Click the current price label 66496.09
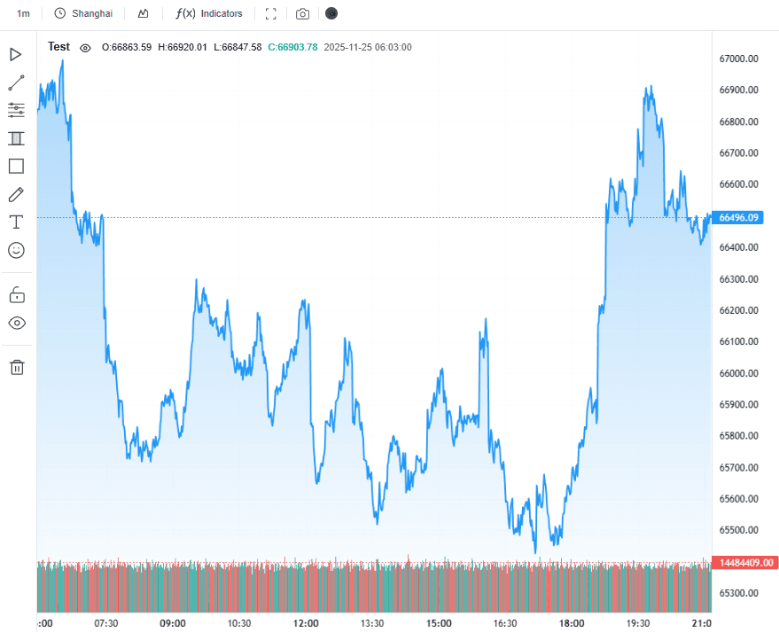This screenshot has width=779, height=632. coord(740,218)
